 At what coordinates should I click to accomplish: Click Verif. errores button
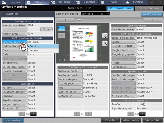point(152,14)
